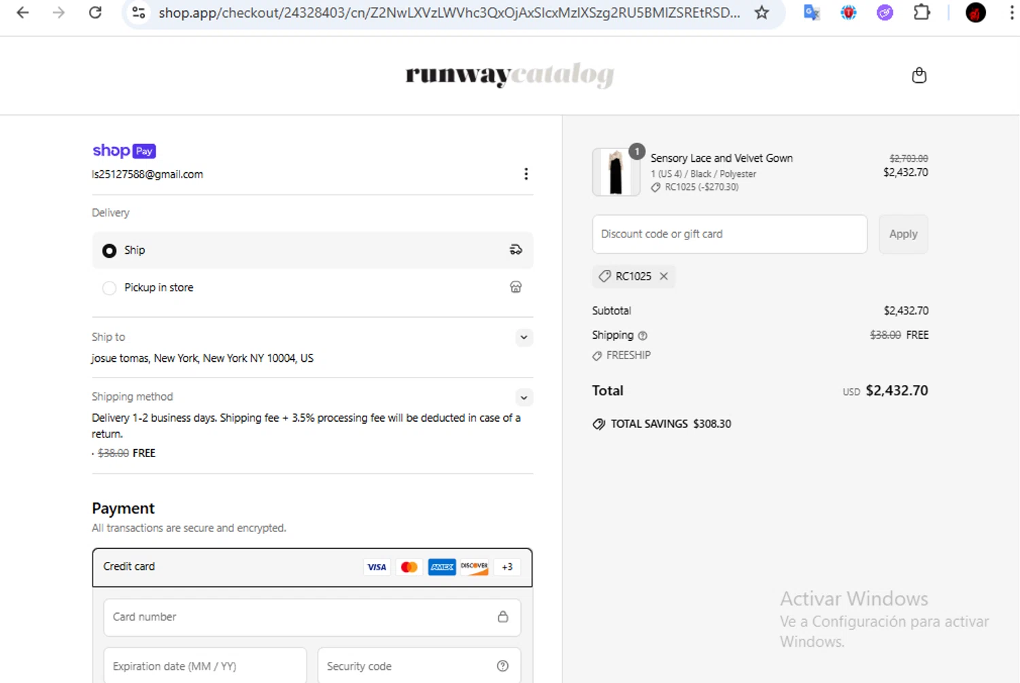This screenshot has height=683, width=1020.
Task: Open the Google Translate extension
Action: coord(812,12)
